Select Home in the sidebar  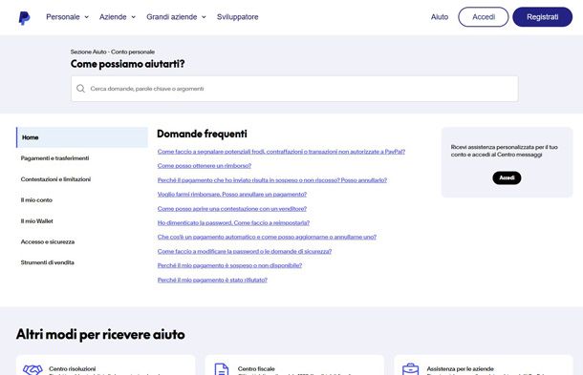[x=82, y=137]
